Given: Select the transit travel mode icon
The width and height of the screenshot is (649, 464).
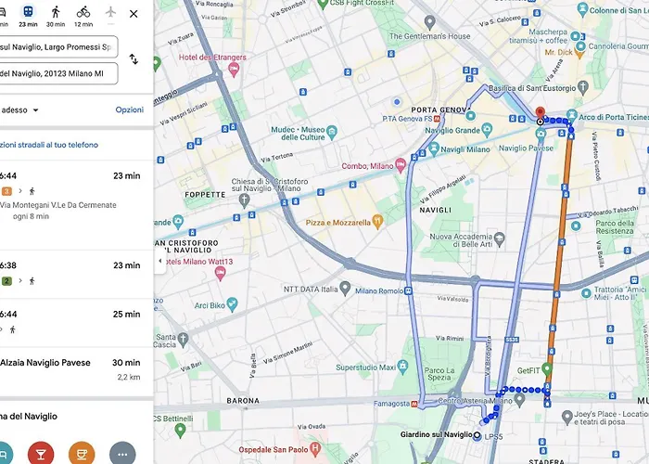Looking at the screenshot, I should (28, 14).
